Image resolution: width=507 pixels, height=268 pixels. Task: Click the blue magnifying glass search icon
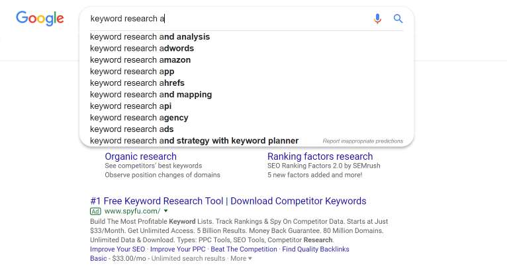click(x=398, y=18)
